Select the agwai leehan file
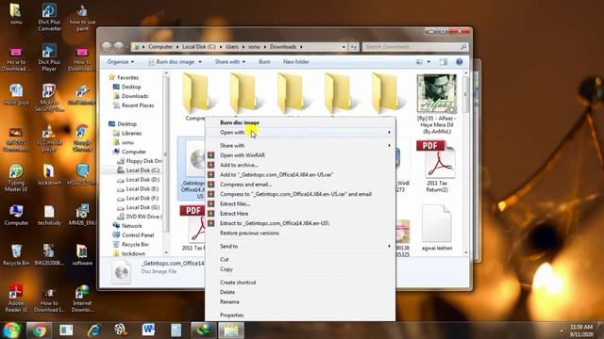Screen dimensions: 604x339 (436, 228)
